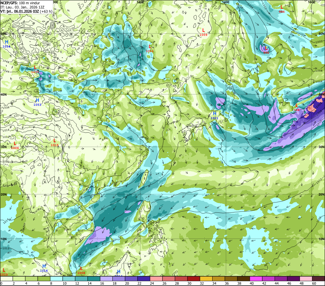Click the 120E longitude label
Image resolution: width=325 pixels, height=286 pixels.
click(140, 2)
